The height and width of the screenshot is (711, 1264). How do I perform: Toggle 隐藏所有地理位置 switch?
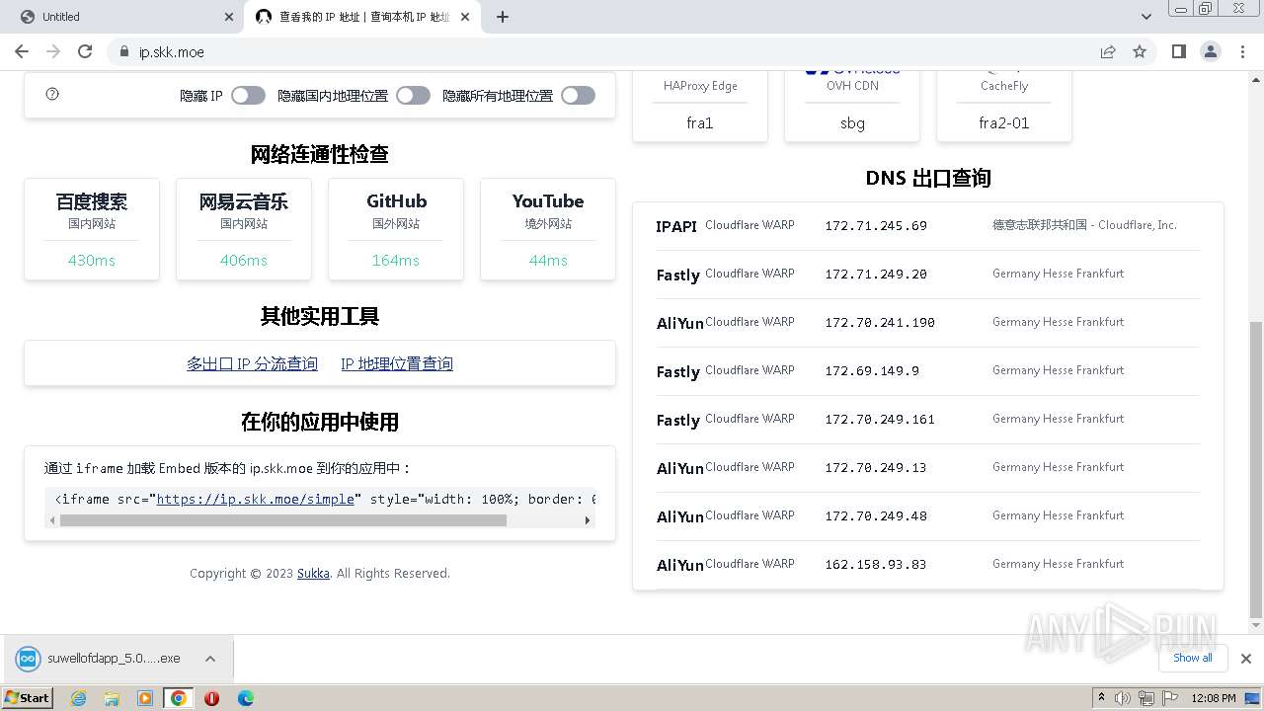(578, 96)
